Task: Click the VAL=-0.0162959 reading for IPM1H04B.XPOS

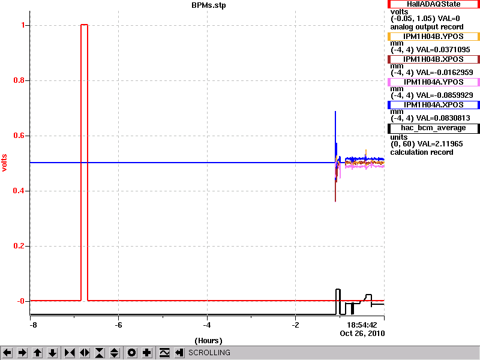Action: [445, 73]
